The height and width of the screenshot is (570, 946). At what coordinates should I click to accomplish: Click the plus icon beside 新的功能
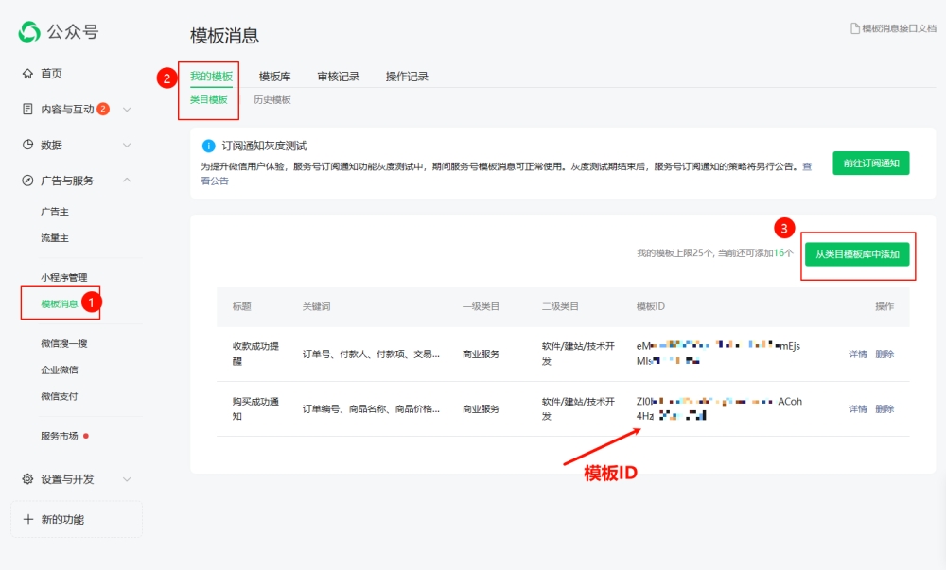[27, 519]
